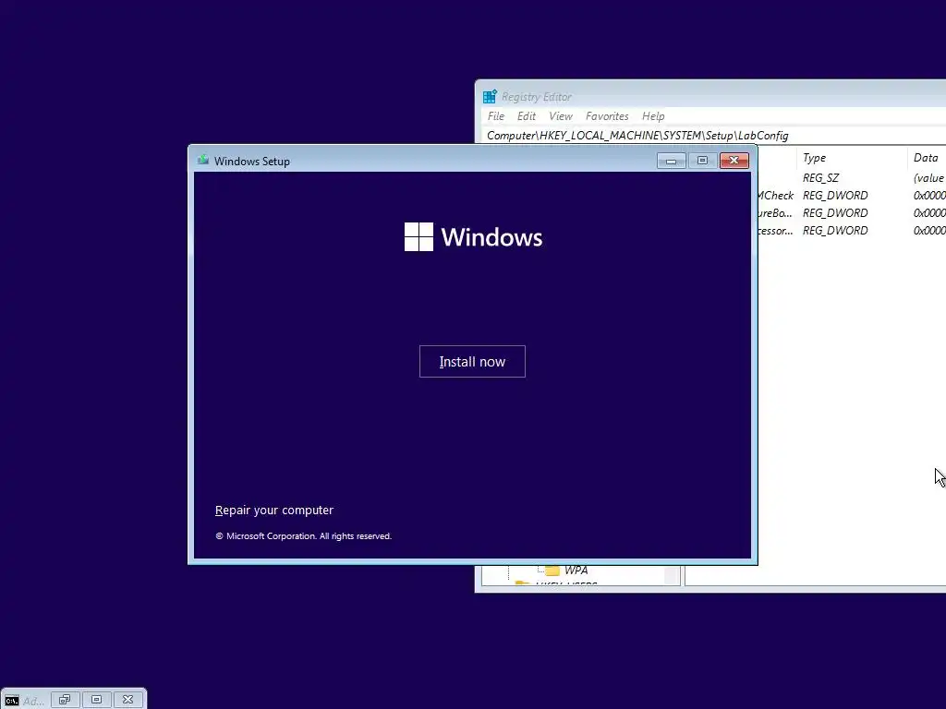946x709 pixels.
Task: Open Favorites menu in Registry Editor
Action: click(x=607, y=115)
